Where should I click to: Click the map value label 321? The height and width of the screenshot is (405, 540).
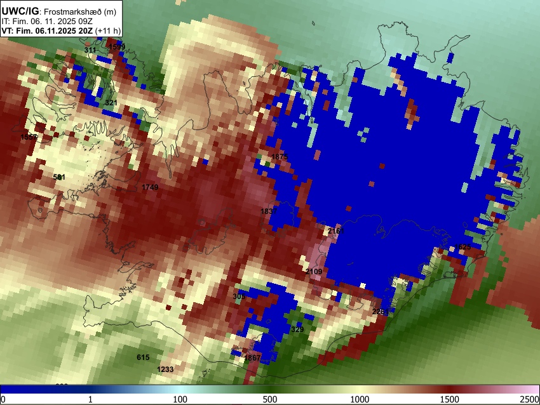pos(111,103)
